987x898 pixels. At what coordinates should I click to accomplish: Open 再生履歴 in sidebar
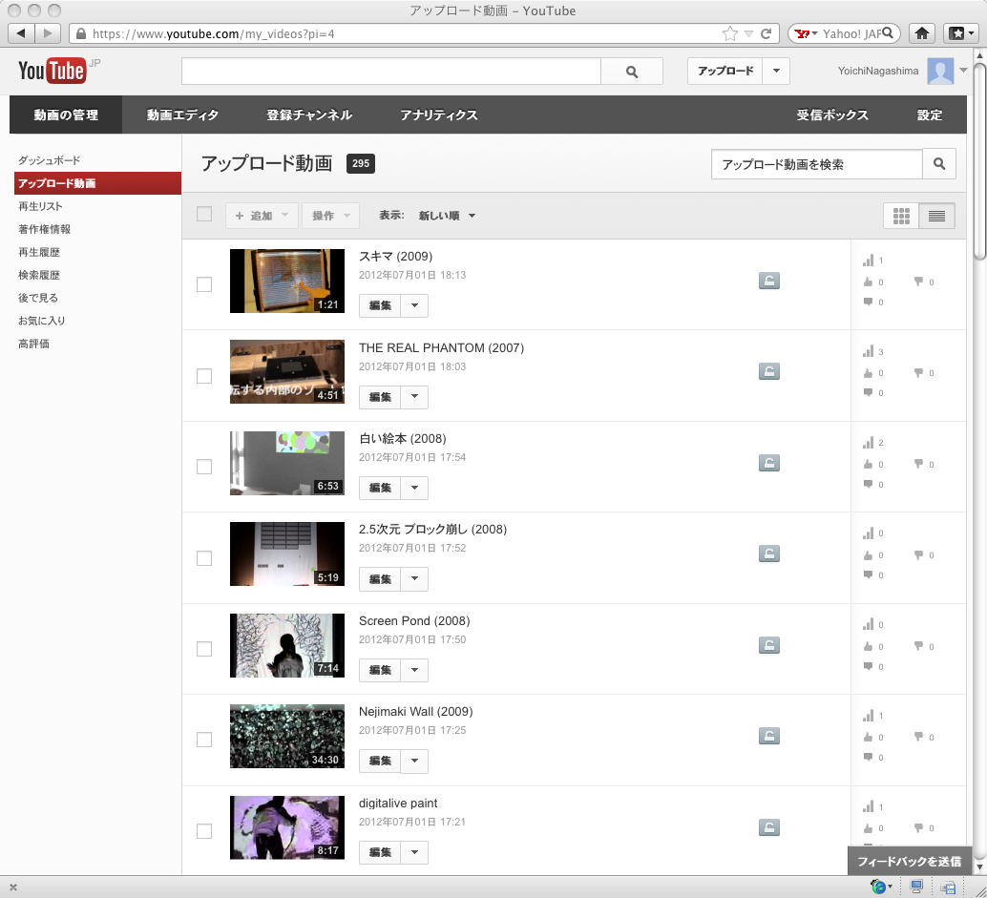click(39, 252)
